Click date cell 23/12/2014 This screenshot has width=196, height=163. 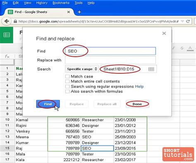click(130, 143)
